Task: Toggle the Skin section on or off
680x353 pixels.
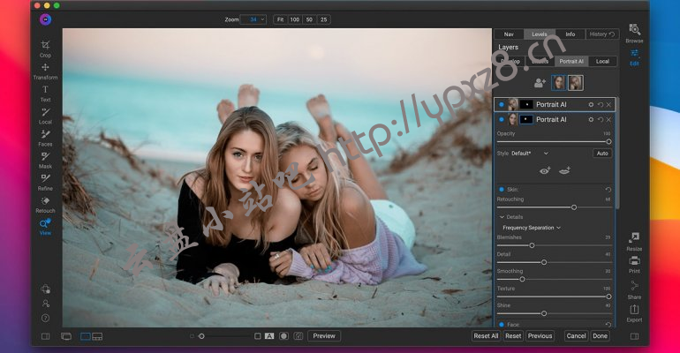Action: click(502, 189)
